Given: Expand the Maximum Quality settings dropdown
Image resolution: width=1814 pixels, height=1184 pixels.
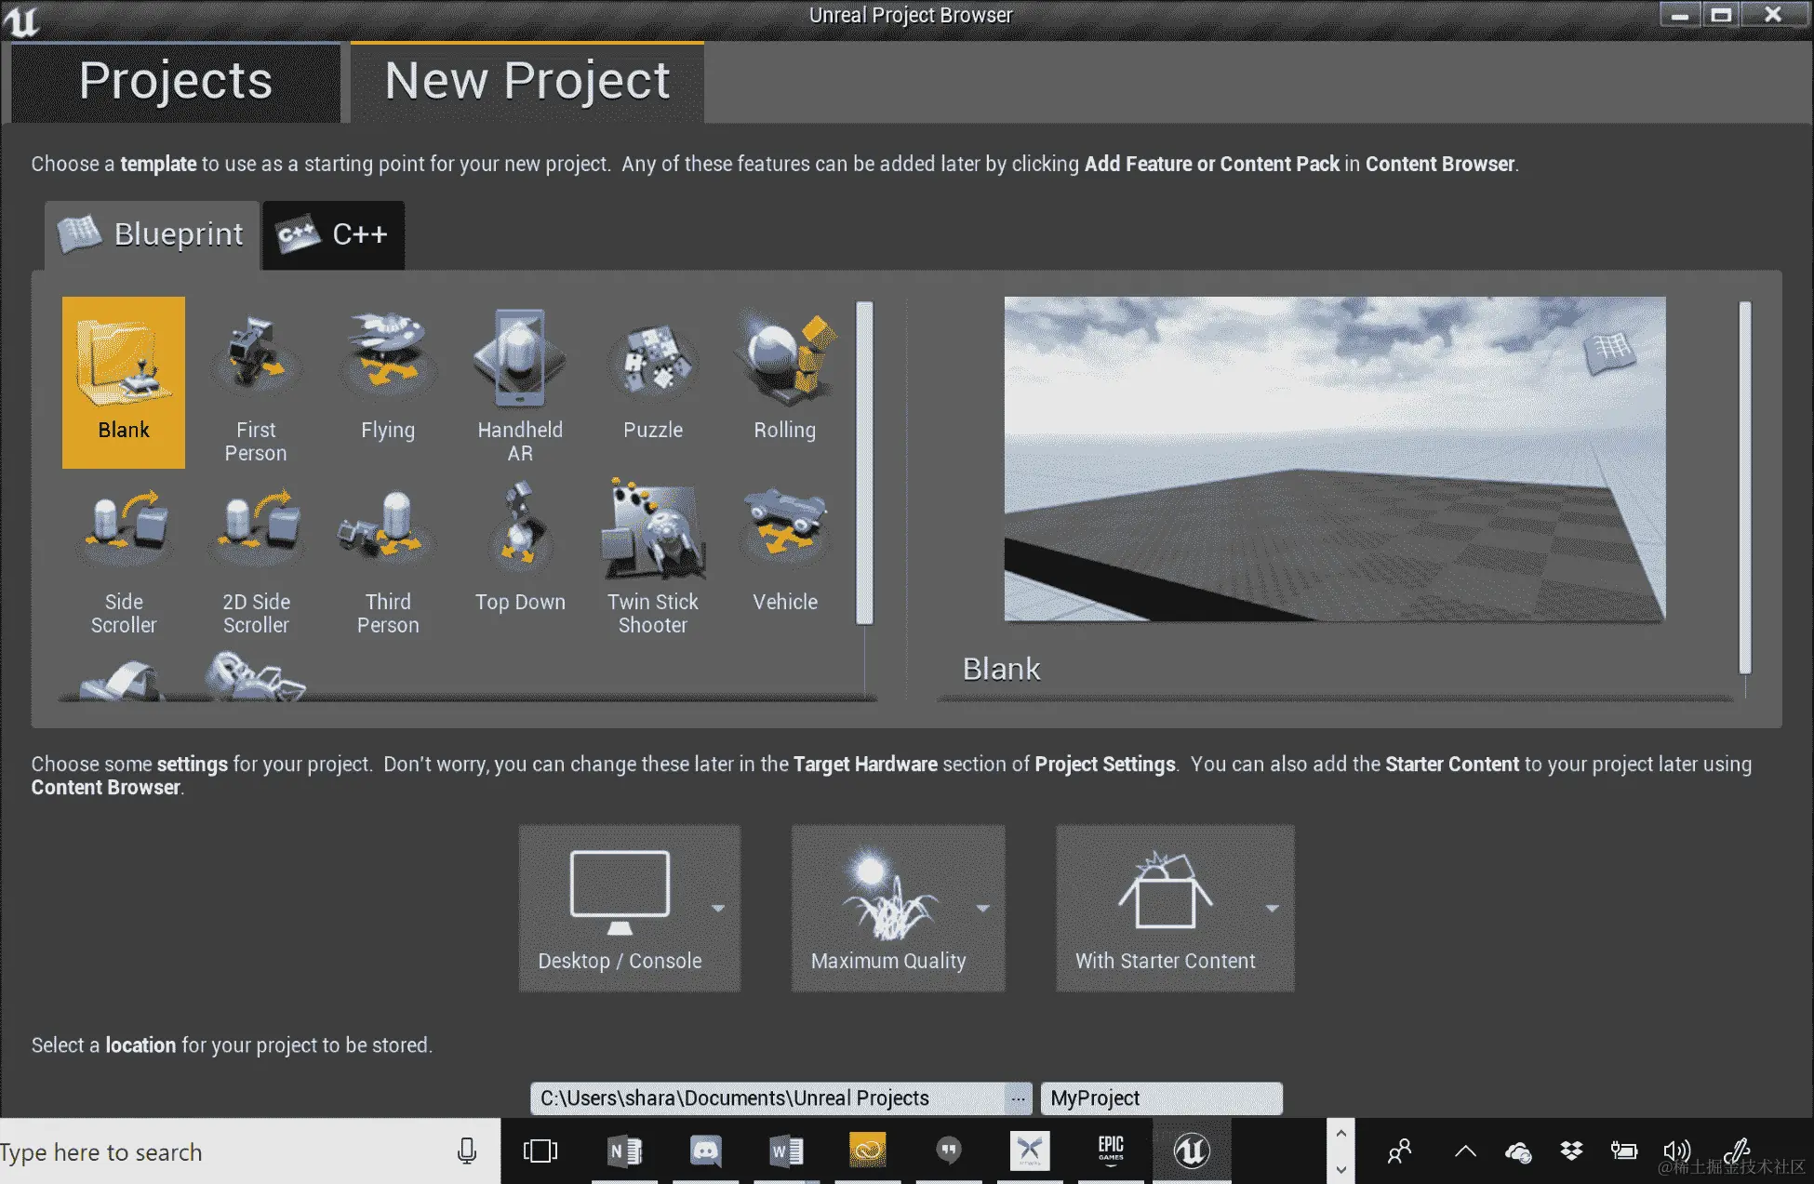Looking at the screenshot, I should coord(983,908).
